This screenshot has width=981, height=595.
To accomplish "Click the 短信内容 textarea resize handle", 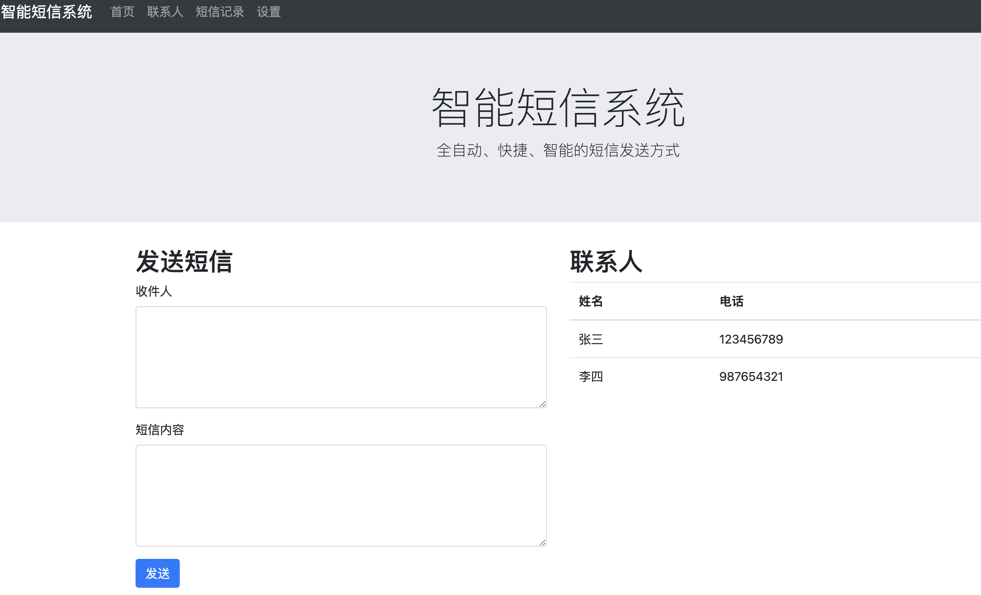I will 542,542.
